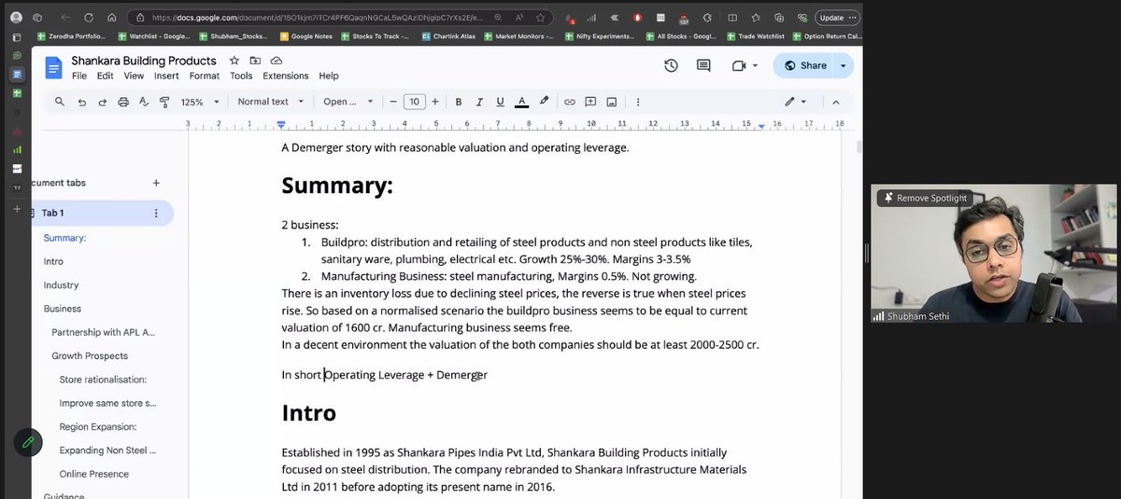1121x499 pixels.
Task: Jump to Business outline heading
Action: (63, 309)
